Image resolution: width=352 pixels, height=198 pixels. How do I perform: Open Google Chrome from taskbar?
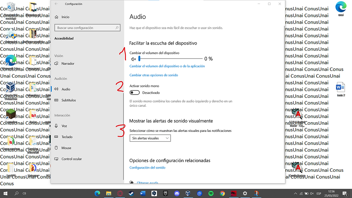[222, 193]
